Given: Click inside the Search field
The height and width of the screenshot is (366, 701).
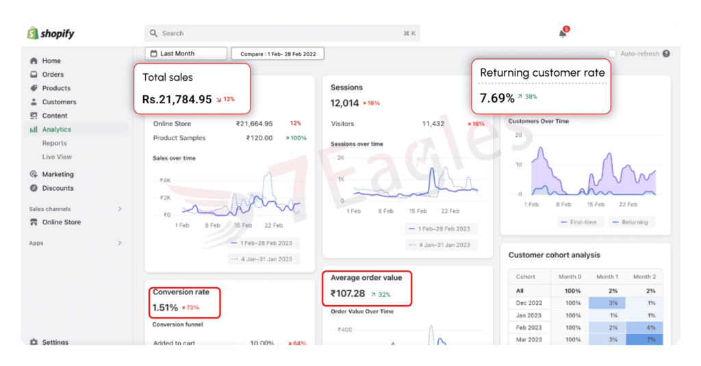Looking at the screenshot, I should point(274,33).
